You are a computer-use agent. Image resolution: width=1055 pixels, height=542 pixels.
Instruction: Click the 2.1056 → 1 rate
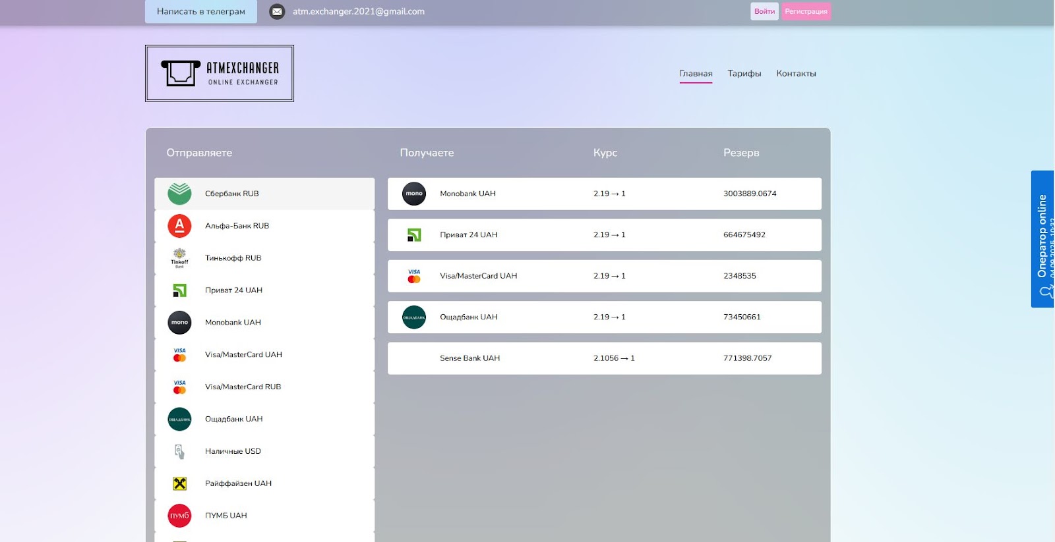(x=614, y=358)
